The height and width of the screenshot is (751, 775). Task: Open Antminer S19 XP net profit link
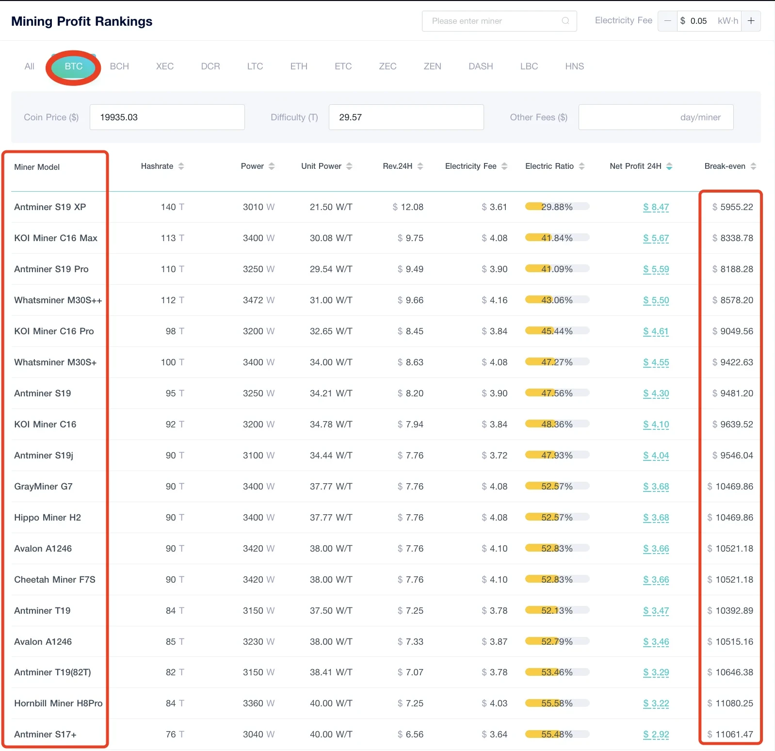pos(656,207)
